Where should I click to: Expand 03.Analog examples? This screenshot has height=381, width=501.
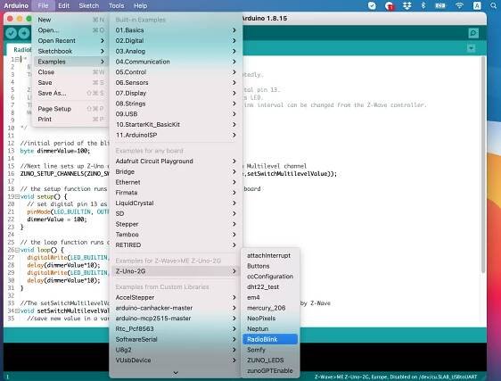click(176, 51)
